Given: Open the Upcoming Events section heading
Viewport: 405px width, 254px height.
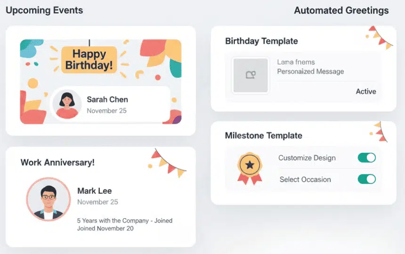Looking at the screenshot, I should pyautogui.click(x=44, y=10).
